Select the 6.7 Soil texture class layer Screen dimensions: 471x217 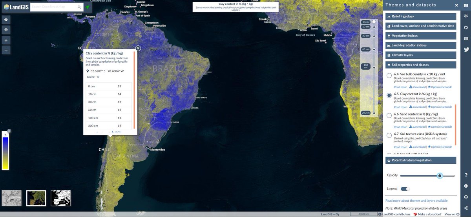(x=389, y=135)
